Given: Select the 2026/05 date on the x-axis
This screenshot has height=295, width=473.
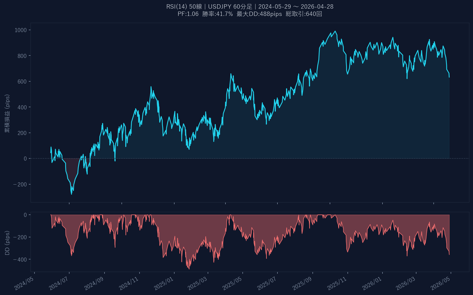Looking at the screenshot, I should point(440,283).
